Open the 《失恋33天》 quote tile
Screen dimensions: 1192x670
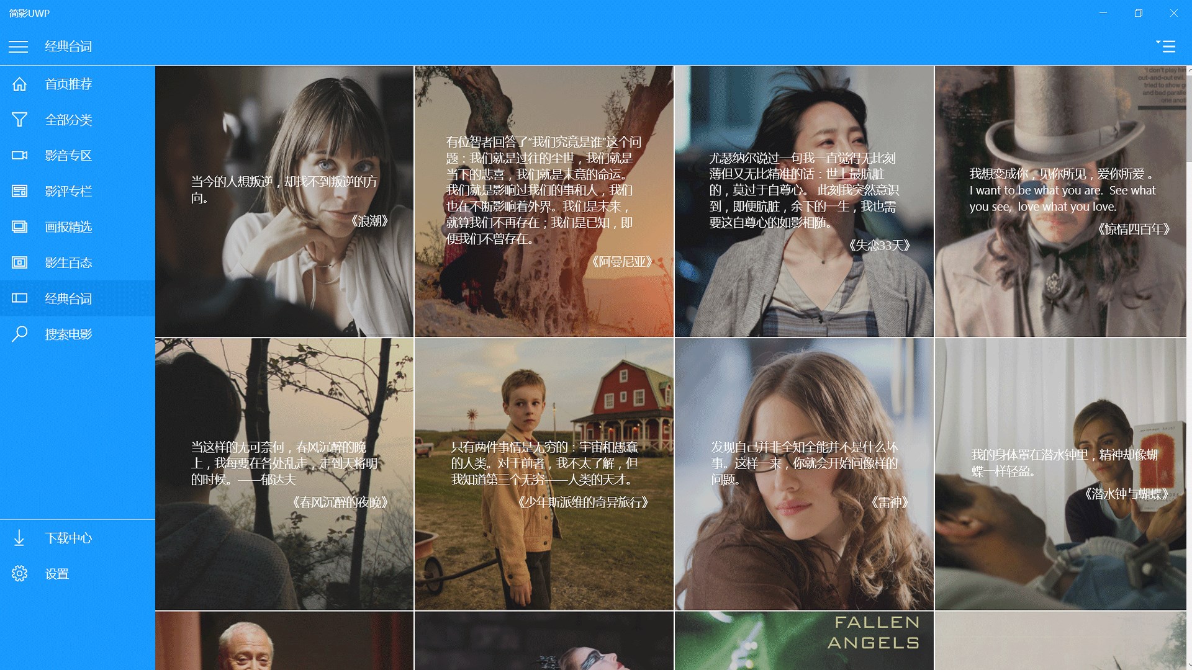(804, 202)
